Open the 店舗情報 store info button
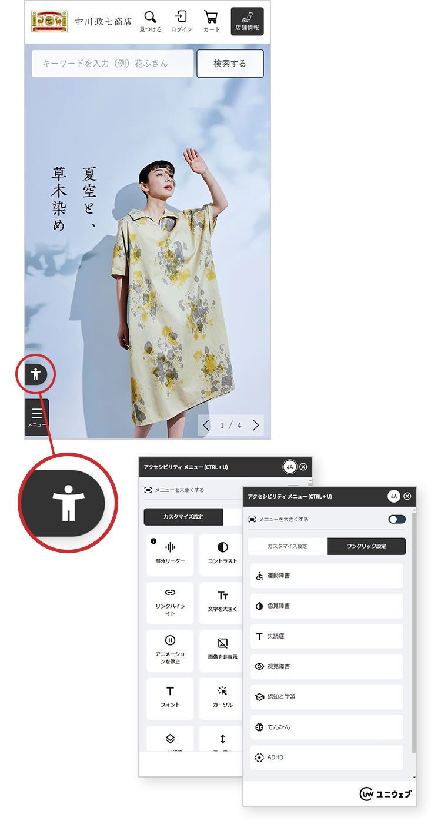 click(247, 21)
